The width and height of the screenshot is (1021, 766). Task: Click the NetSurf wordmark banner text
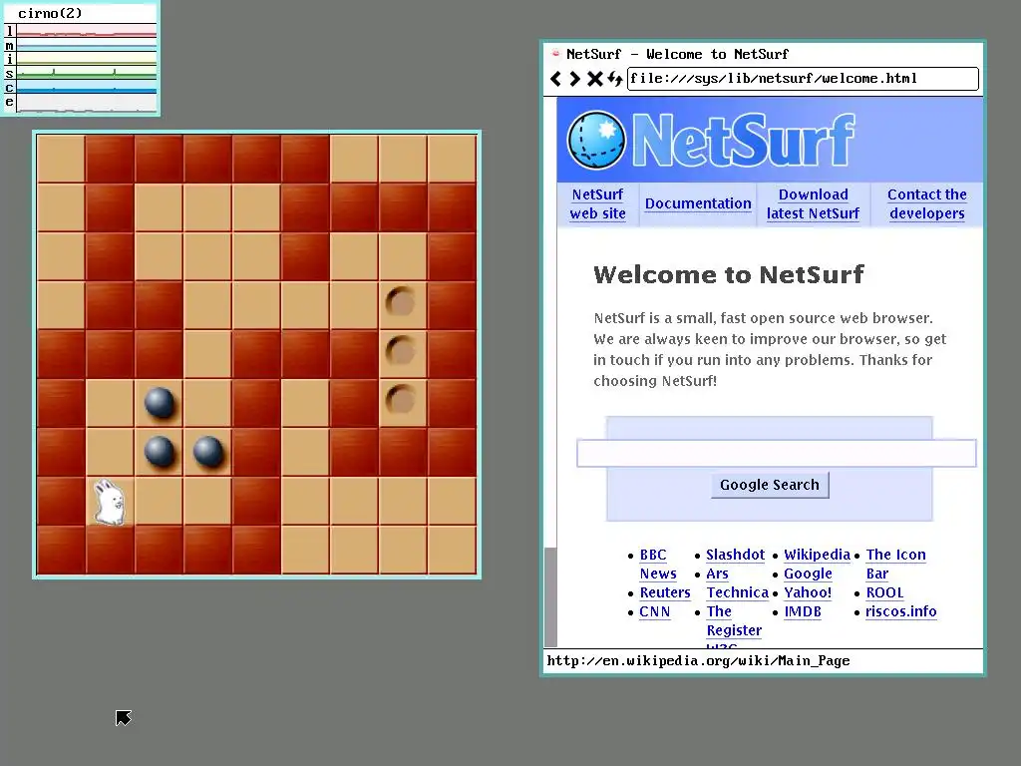click(x=743, y=140)
